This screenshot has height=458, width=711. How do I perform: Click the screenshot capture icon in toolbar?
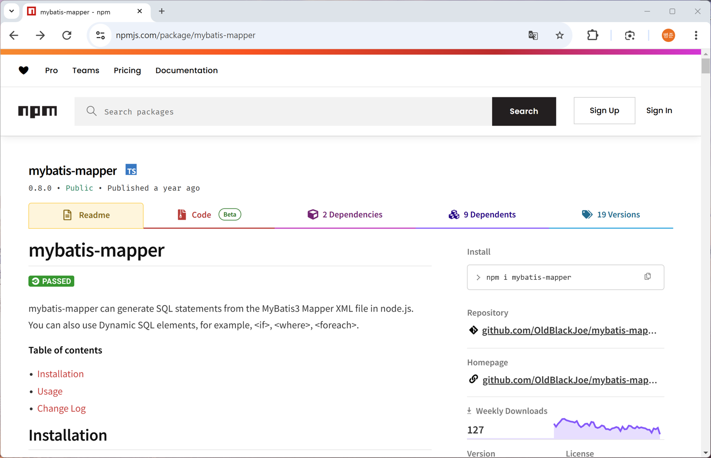click(630, 35)
